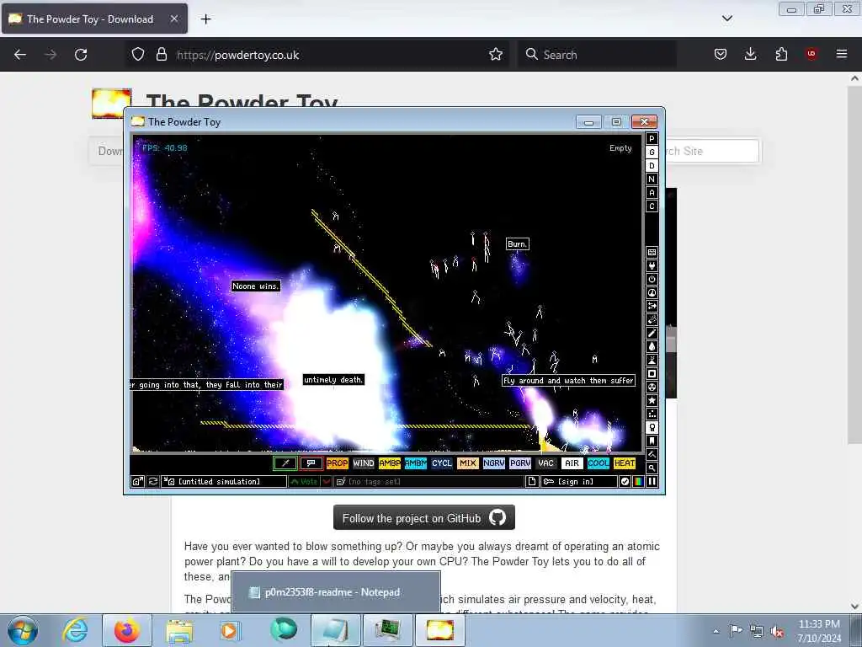
Task: Open the Sensors gauge menu icon
Action: 652,292
